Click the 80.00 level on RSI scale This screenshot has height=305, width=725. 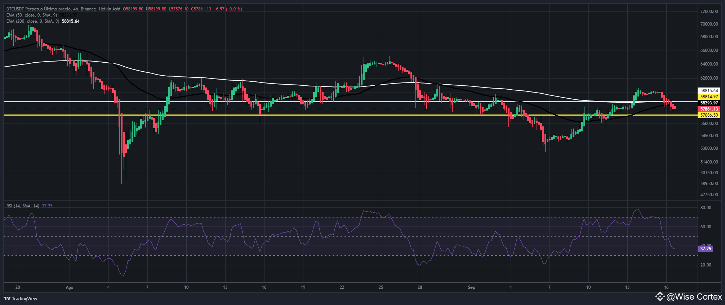pyautogui.click(x=706, y=208)
